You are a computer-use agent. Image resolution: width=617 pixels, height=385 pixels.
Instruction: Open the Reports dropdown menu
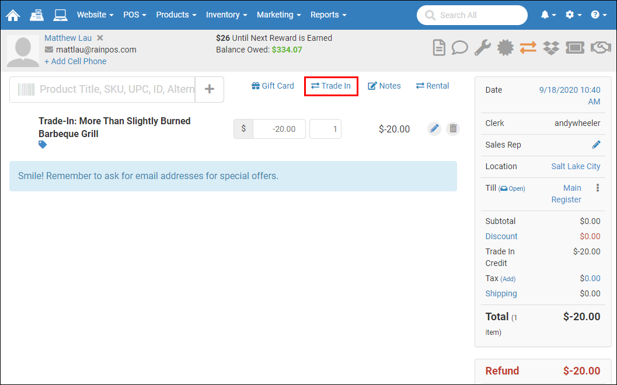328,15
